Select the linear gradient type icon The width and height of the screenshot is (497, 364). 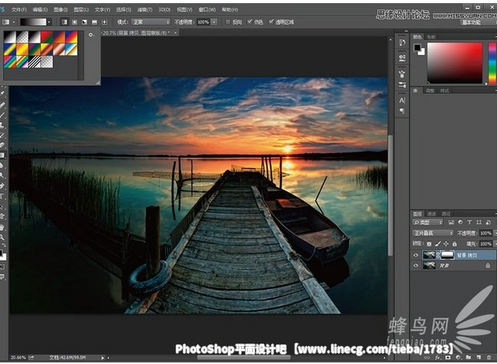pyautogui.click(x=65, y=22)
